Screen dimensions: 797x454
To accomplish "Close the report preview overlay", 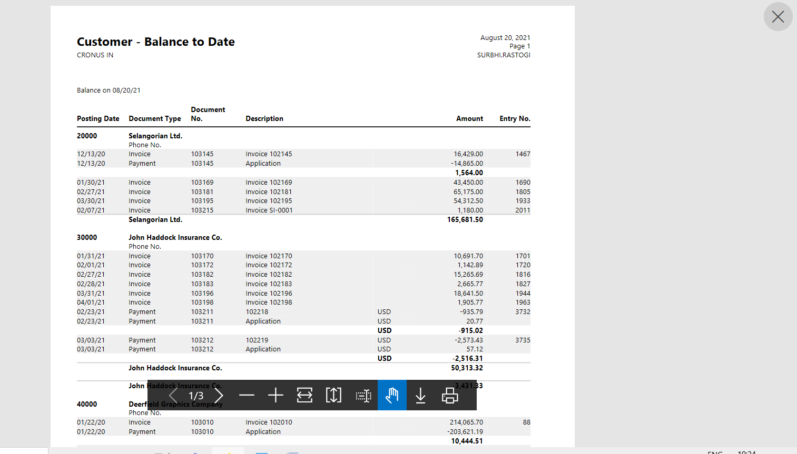I will pyautogui.click(x=778, y=16).
